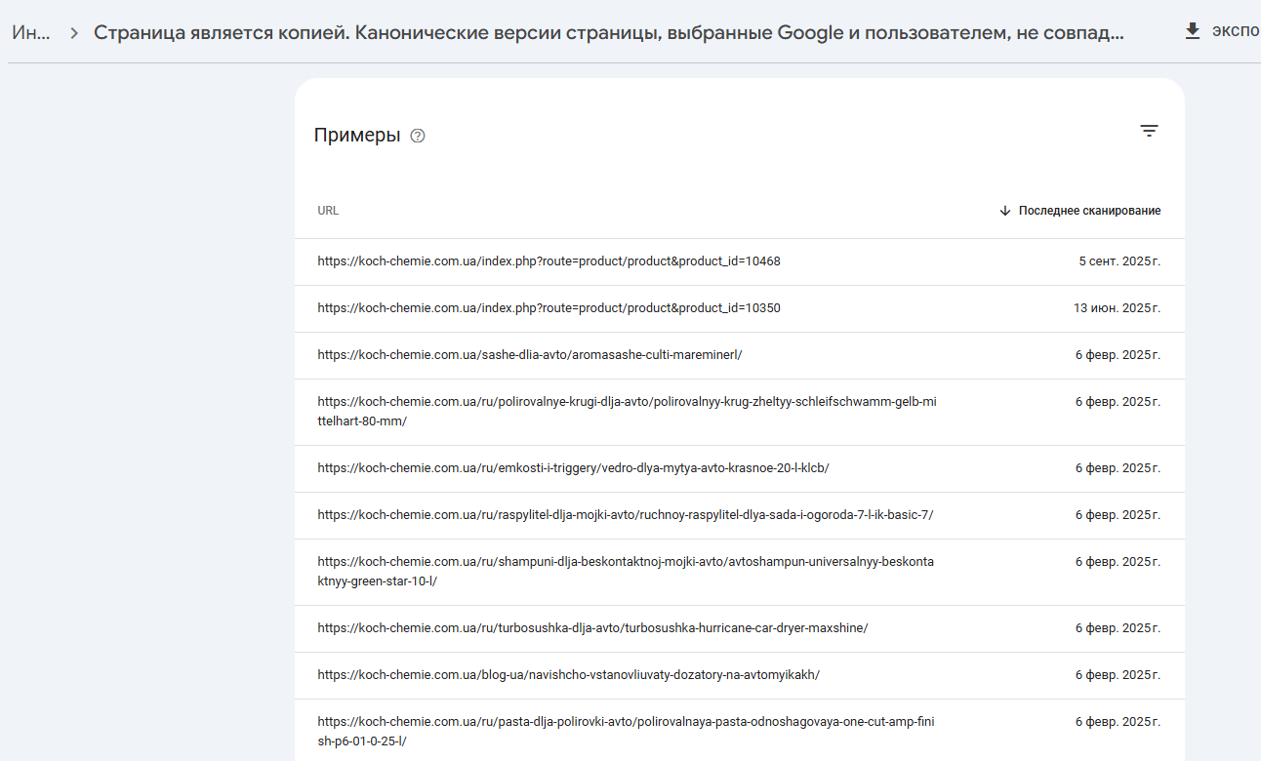
Task: Open the ruchnoy-raspylitel-dlya-sada URL
Action: pyautogui.click(x=625, y=515)
